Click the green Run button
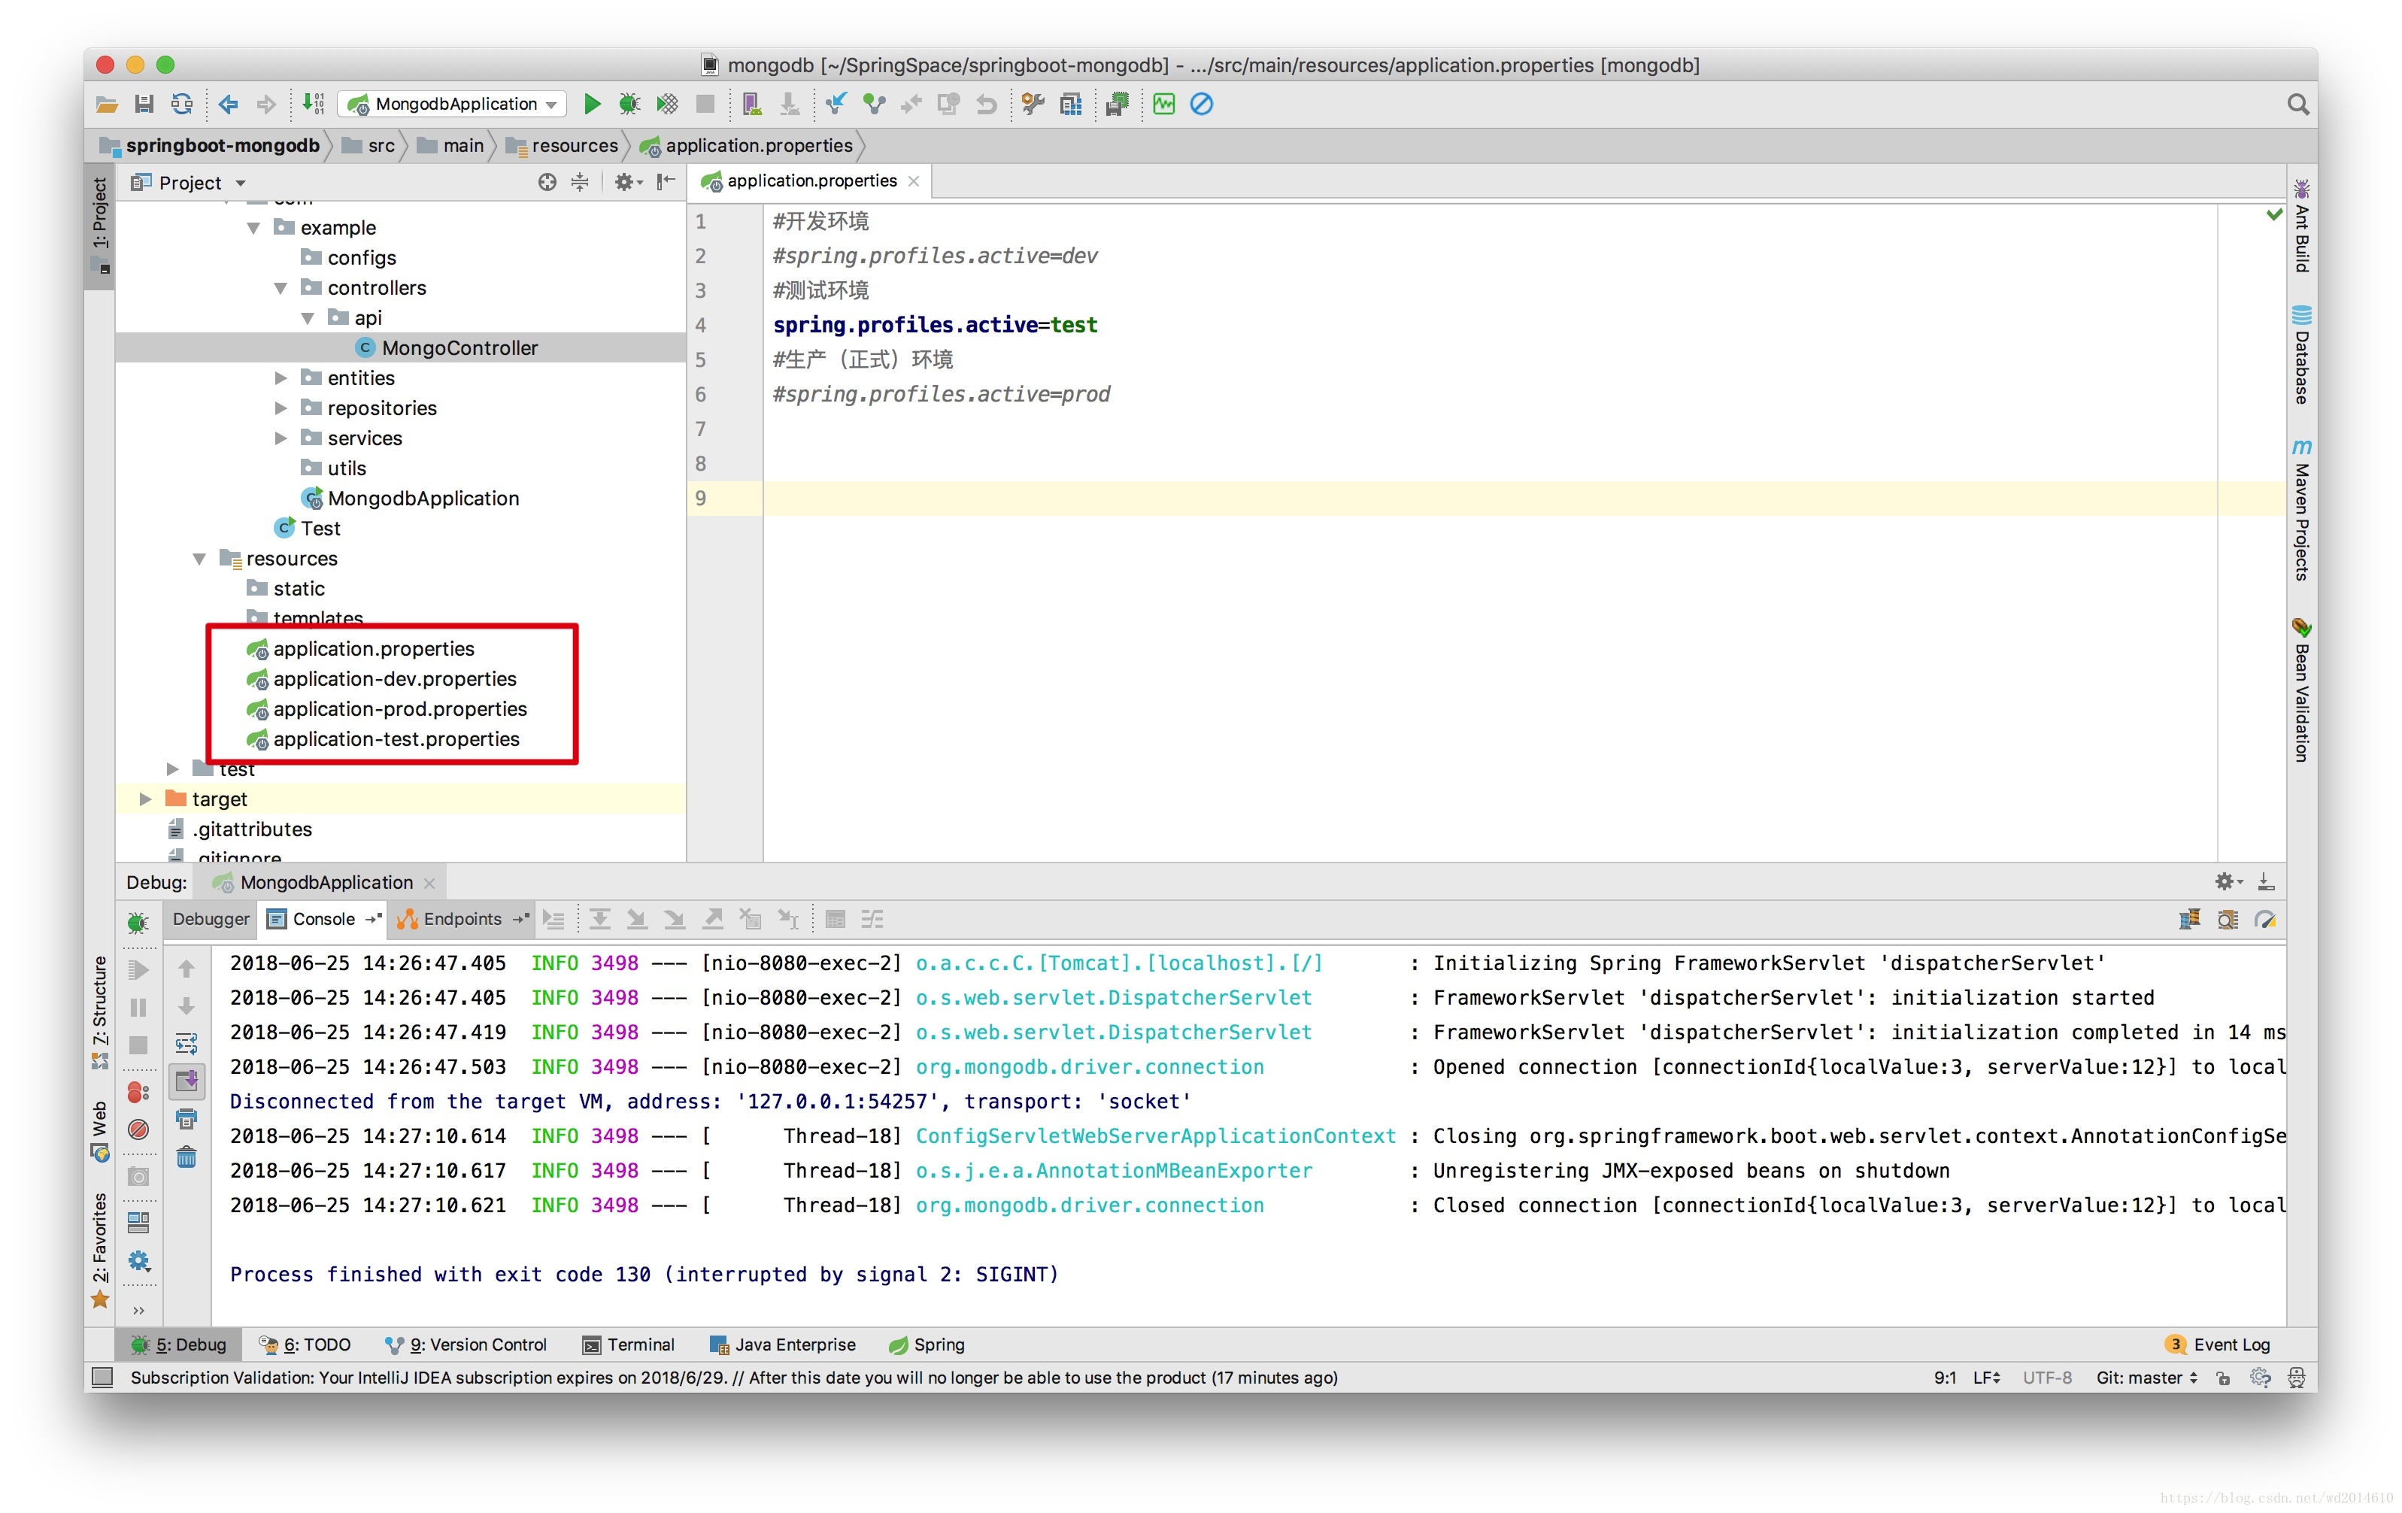The width and height of the screenshot is (2402, 1513). tap(592, 104)
